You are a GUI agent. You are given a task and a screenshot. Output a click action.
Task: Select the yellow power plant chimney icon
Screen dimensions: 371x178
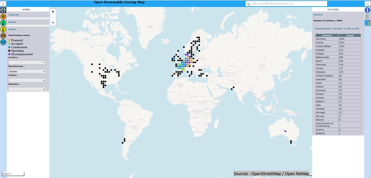pyautogui.click(x=3, y=29)
